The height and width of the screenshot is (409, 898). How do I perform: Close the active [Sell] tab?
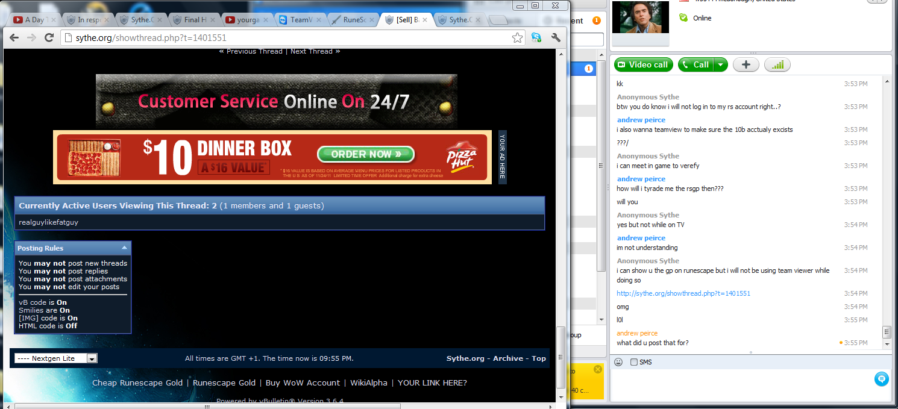(x=425, y=20)
